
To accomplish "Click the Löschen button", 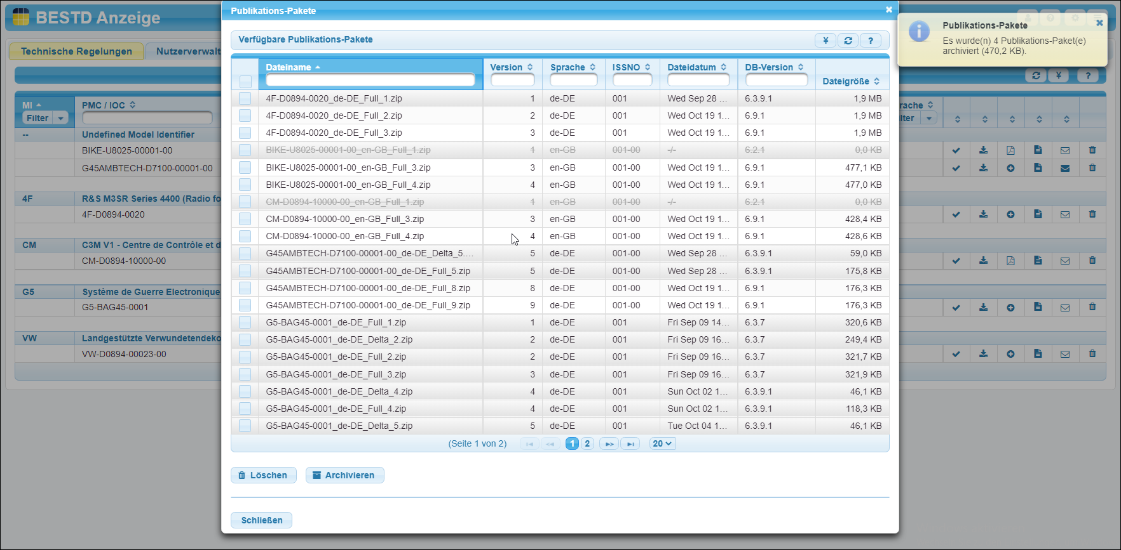I will (x=263, y=475).
